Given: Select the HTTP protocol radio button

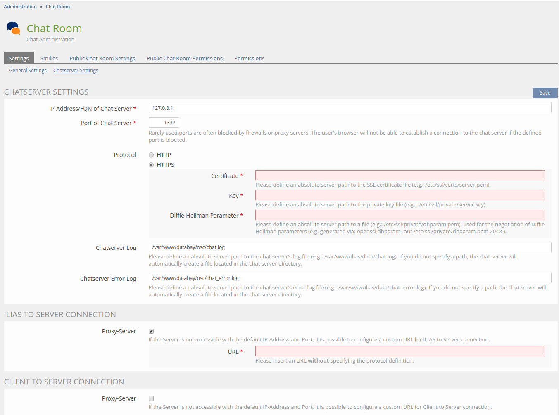Looking at the screenshot, I should pos(151,155).
